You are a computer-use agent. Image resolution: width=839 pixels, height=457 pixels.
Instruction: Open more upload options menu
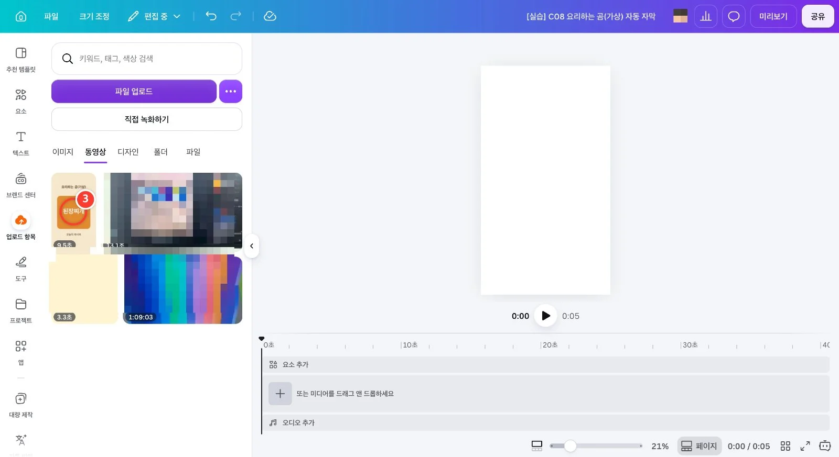231,91
